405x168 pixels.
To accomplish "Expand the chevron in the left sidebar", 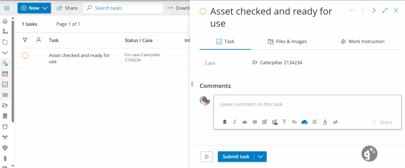I will [x=5, y=53].
